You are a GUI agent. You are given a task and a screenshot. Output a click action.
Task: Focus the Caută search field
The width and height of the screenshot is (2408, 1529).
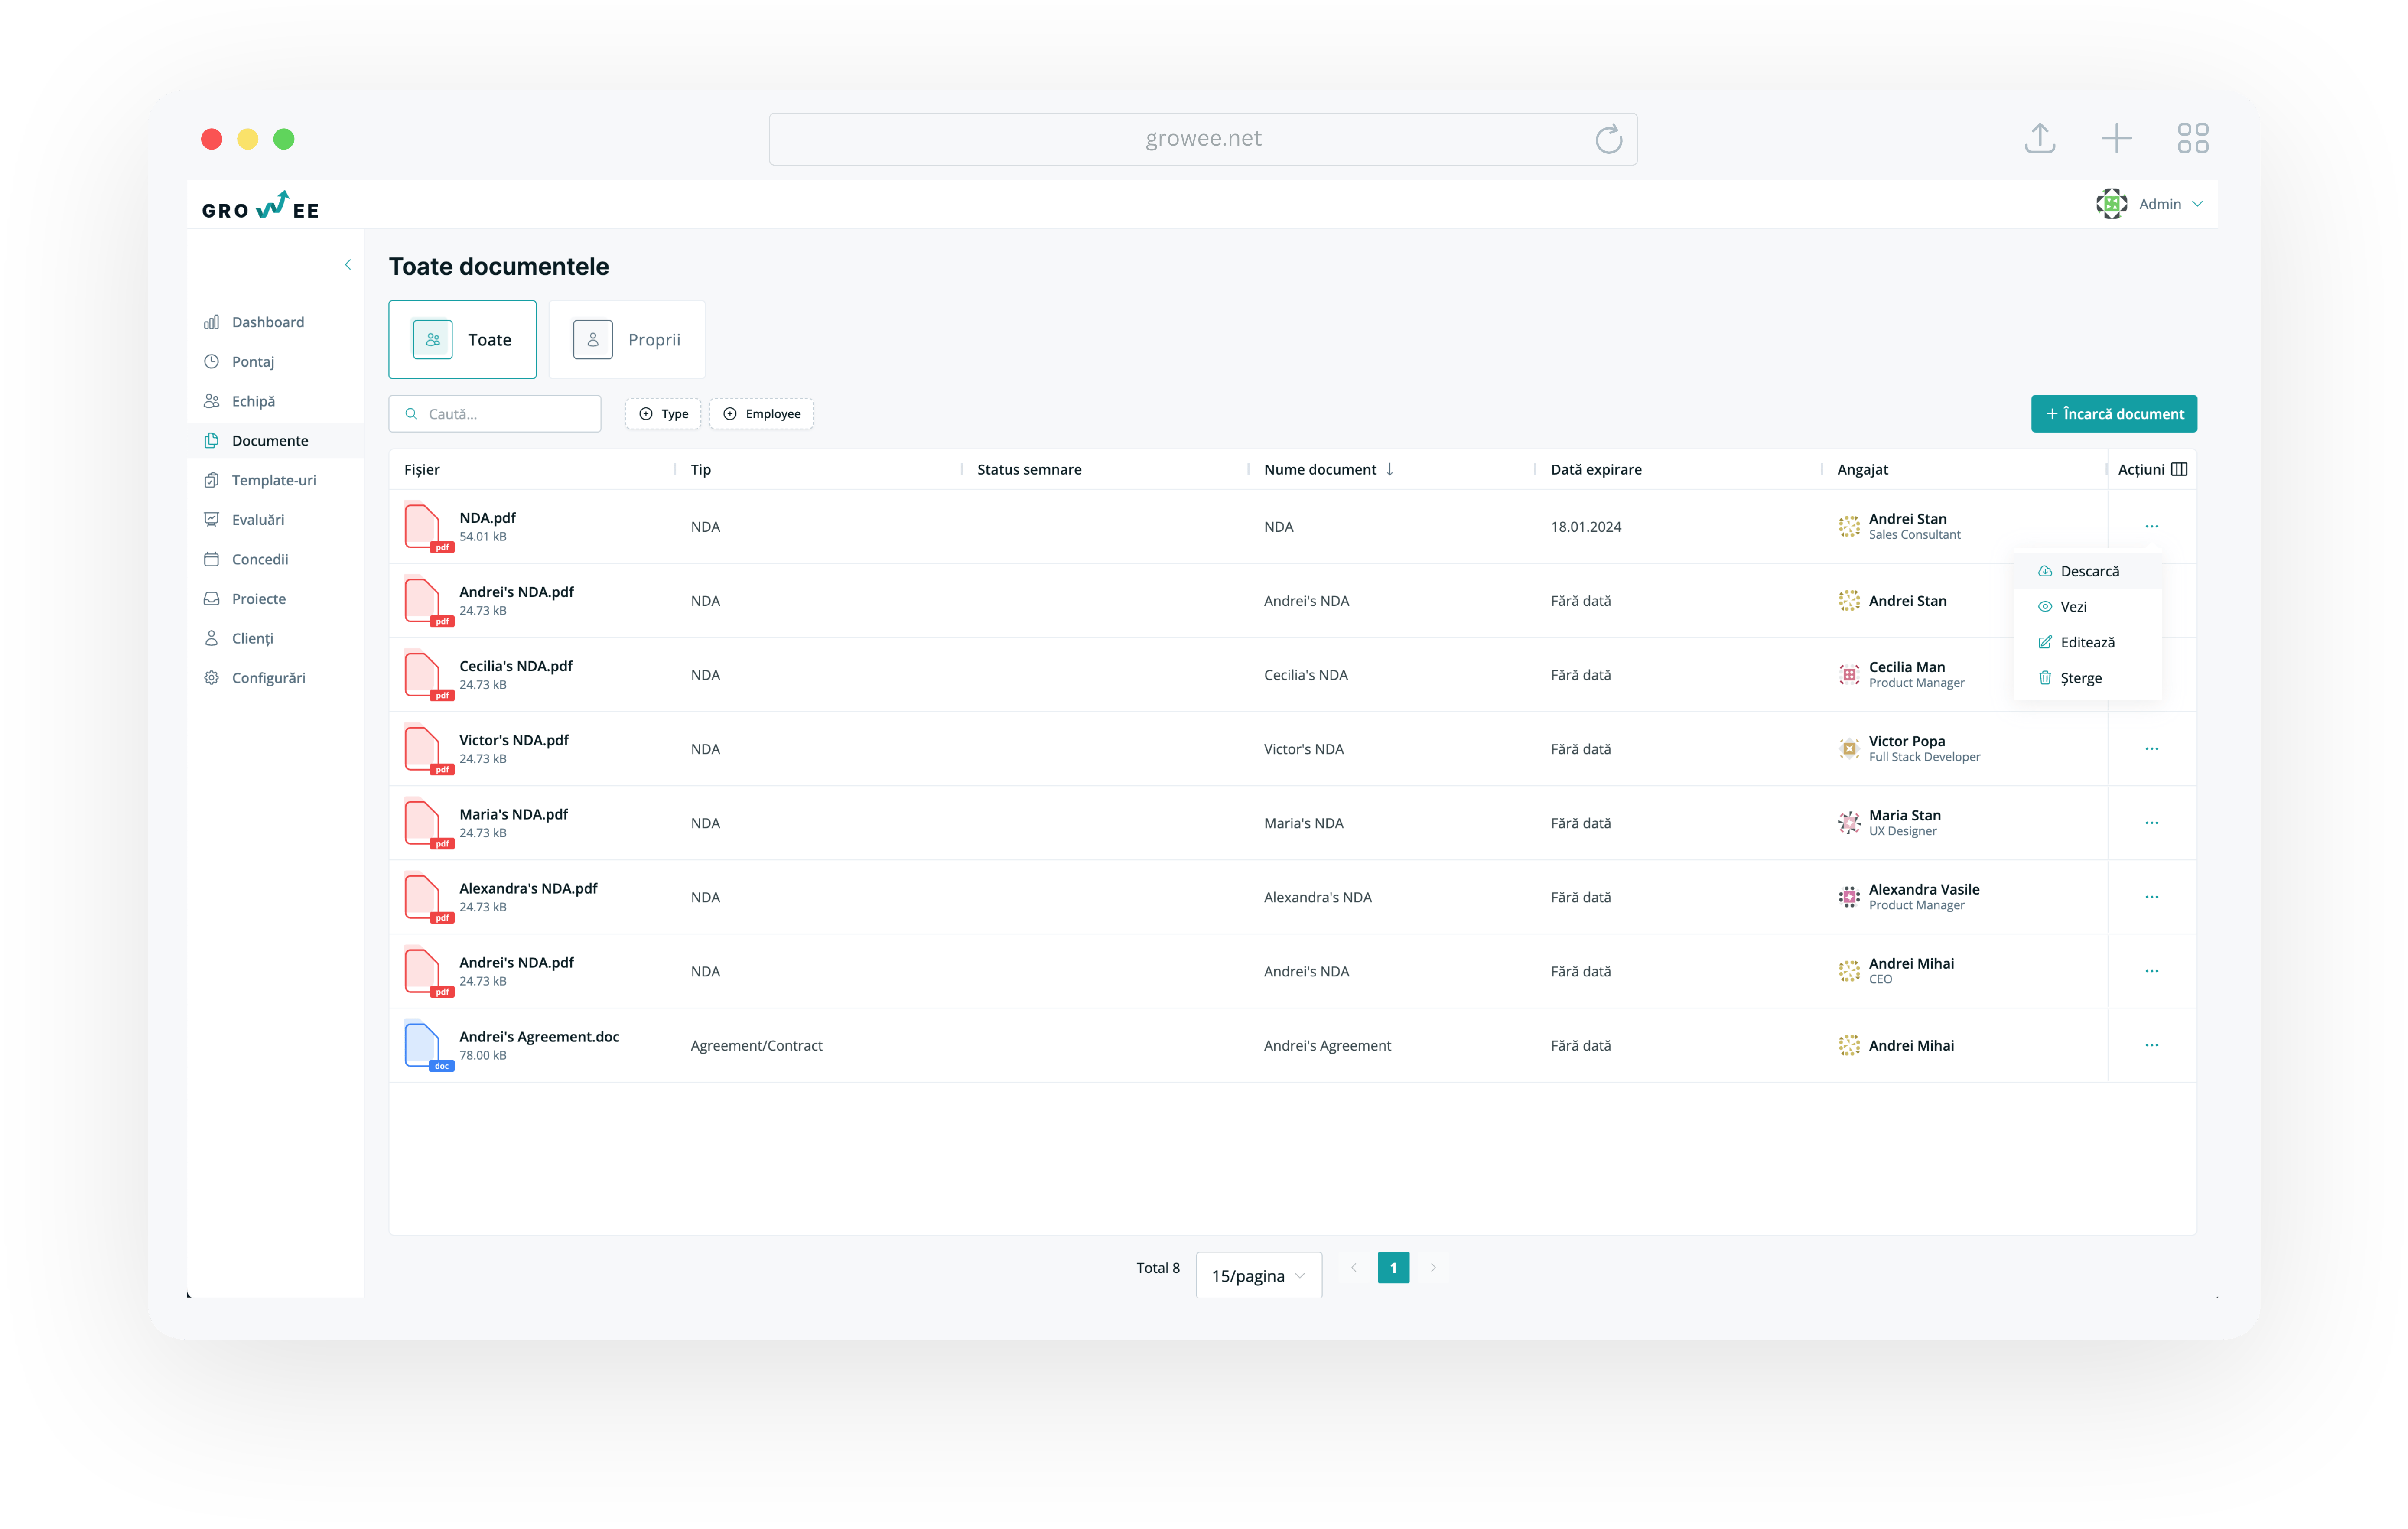(495, 414)
